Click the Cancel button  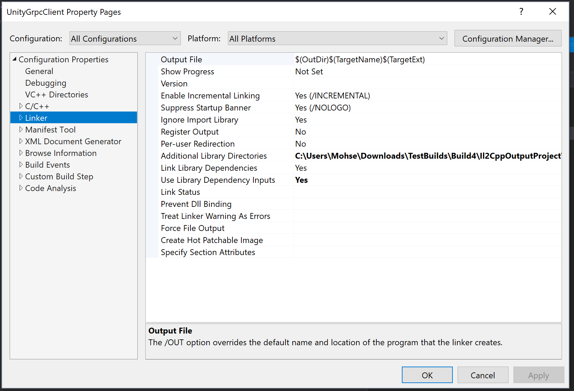[483, 375]
